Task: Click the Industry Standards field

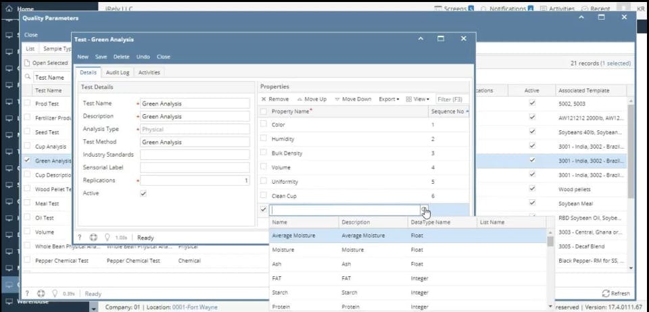Action: pyautogui.click(x=195, y=155)
